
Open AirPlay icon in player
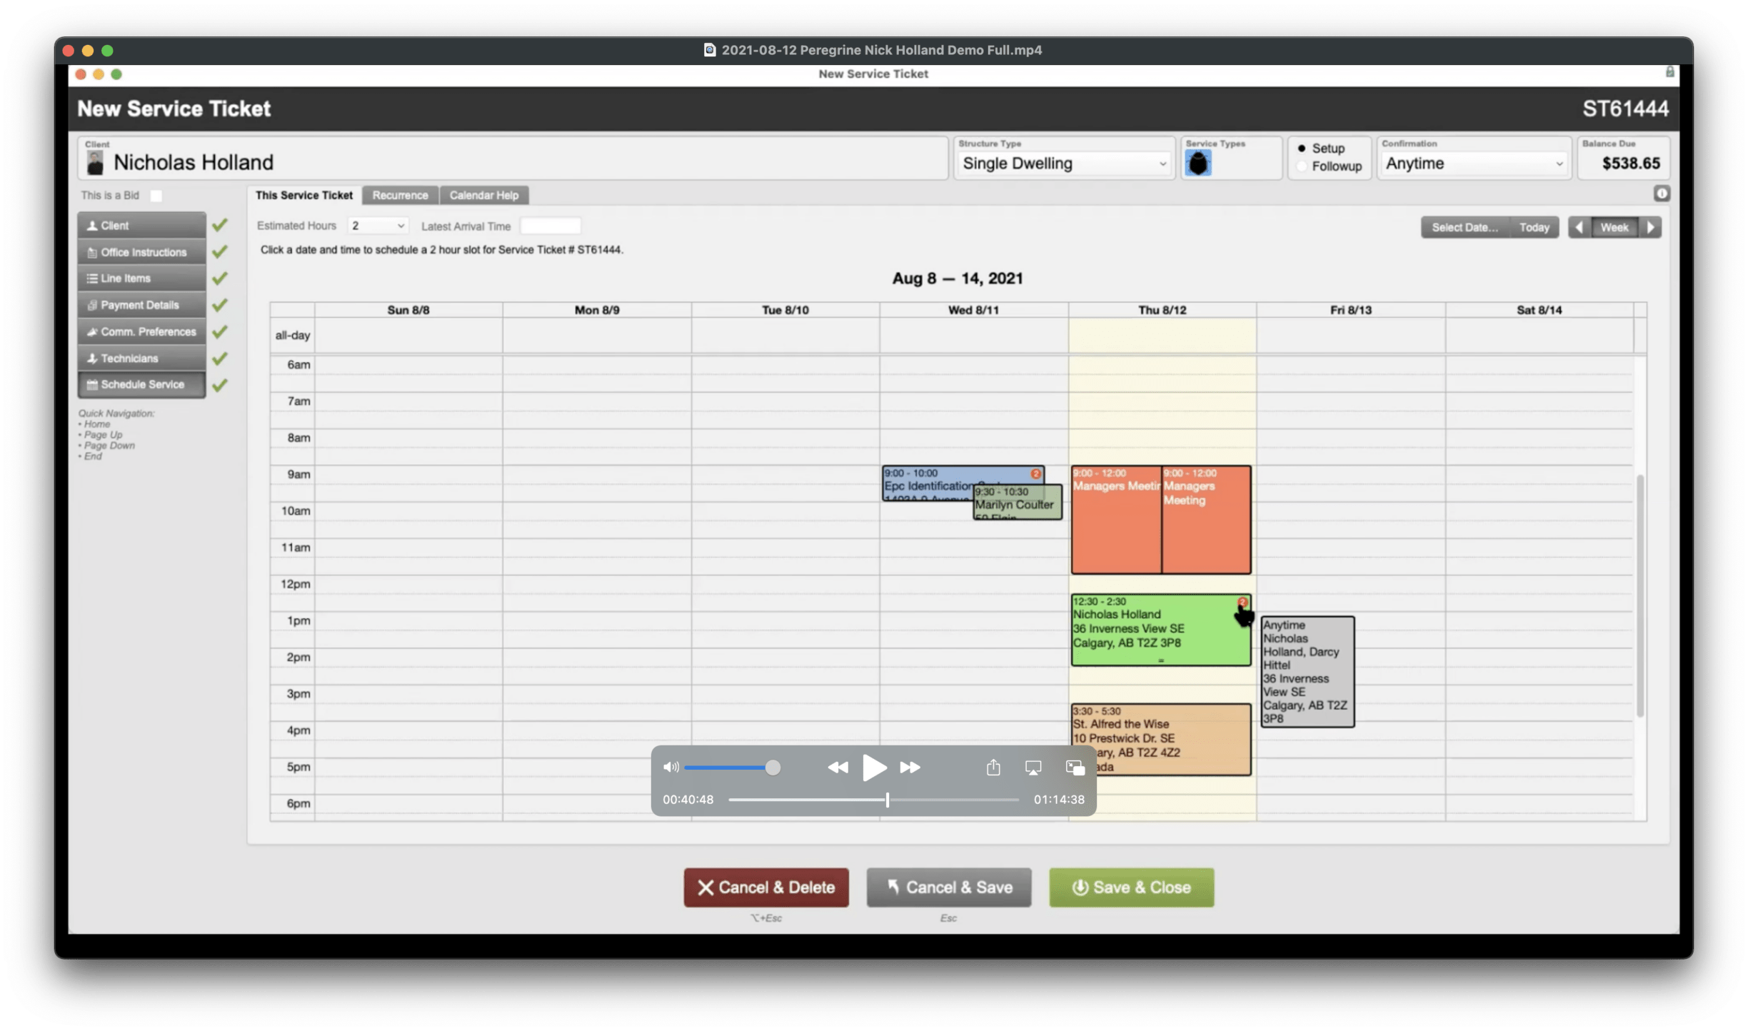[x=1033, y=768]
